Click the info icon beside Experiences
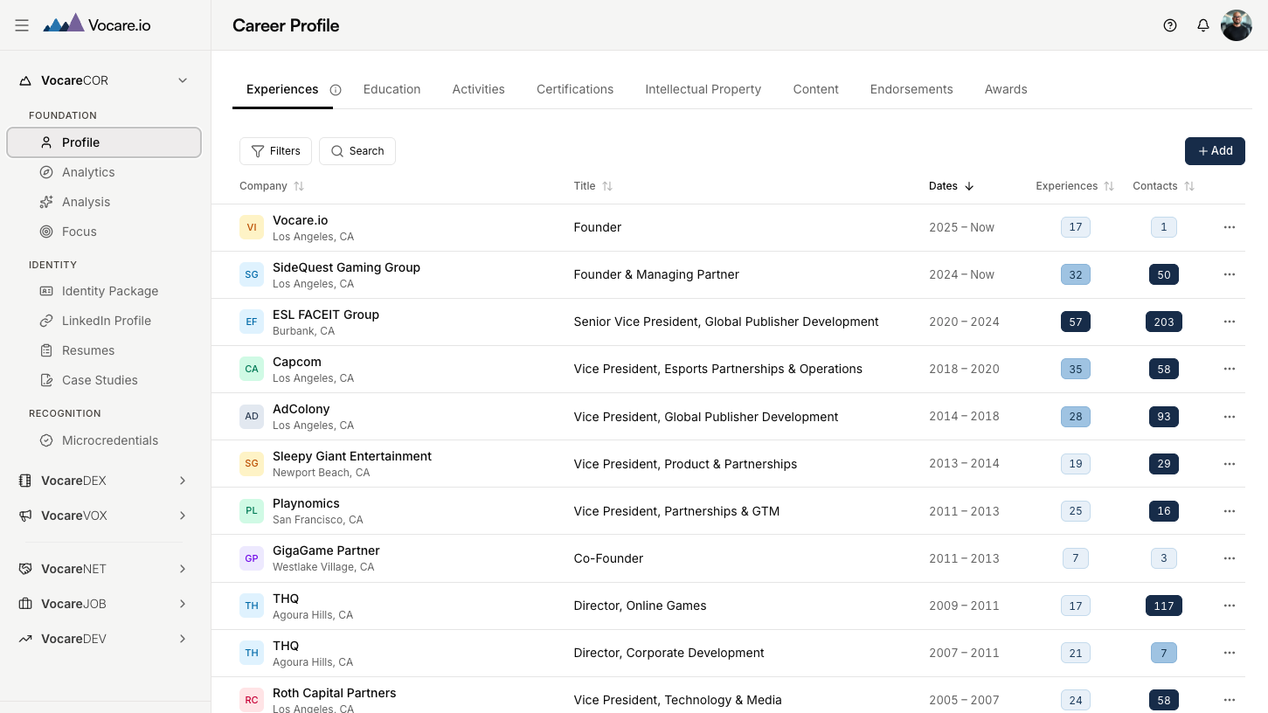 [x=336, y=90]
